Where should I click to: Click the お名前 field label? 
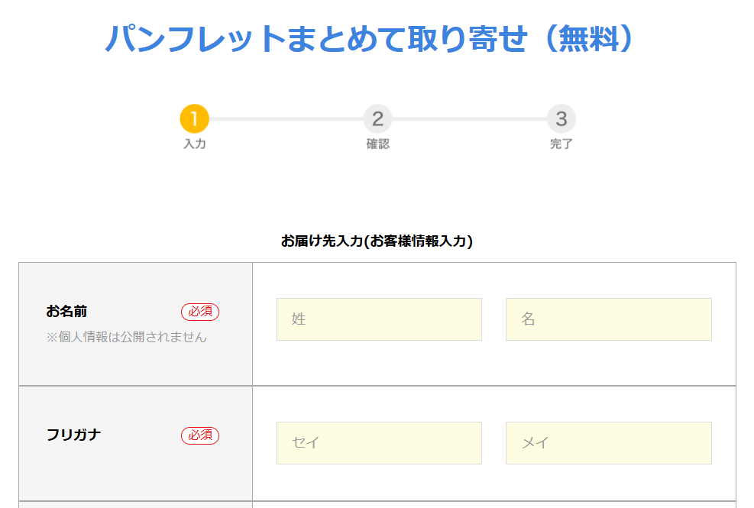pos(66,312)
